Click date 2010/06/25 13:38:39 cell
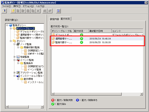 [x=100, y=42]
